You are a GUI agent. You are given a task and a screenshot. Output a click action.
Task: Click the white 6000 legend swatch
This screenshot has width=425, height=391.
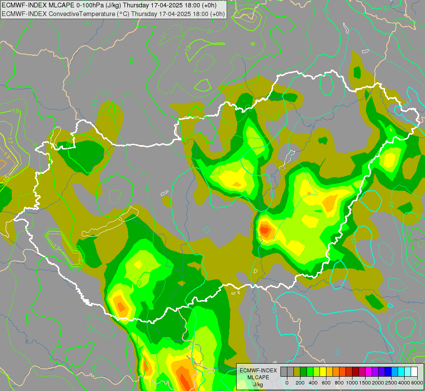click(x=415, y=371)
